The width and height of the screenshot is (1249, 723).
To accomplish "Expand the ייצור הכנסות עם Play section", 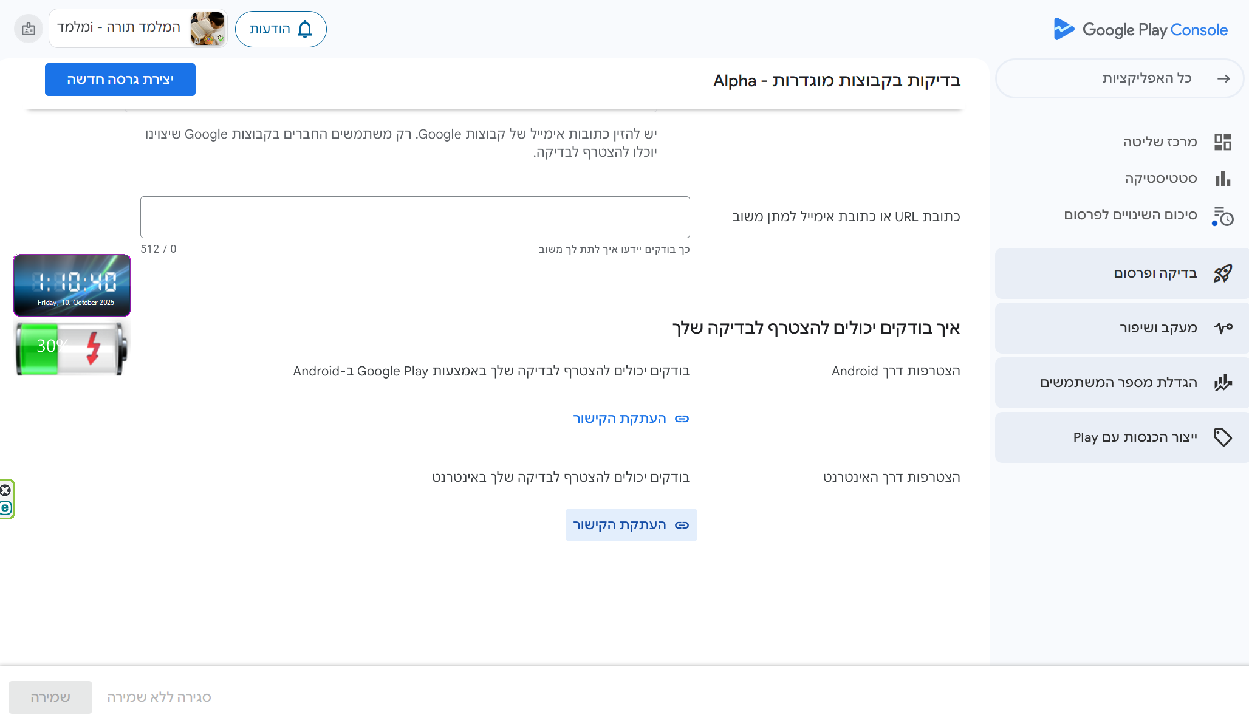I will click(1134, 437).
